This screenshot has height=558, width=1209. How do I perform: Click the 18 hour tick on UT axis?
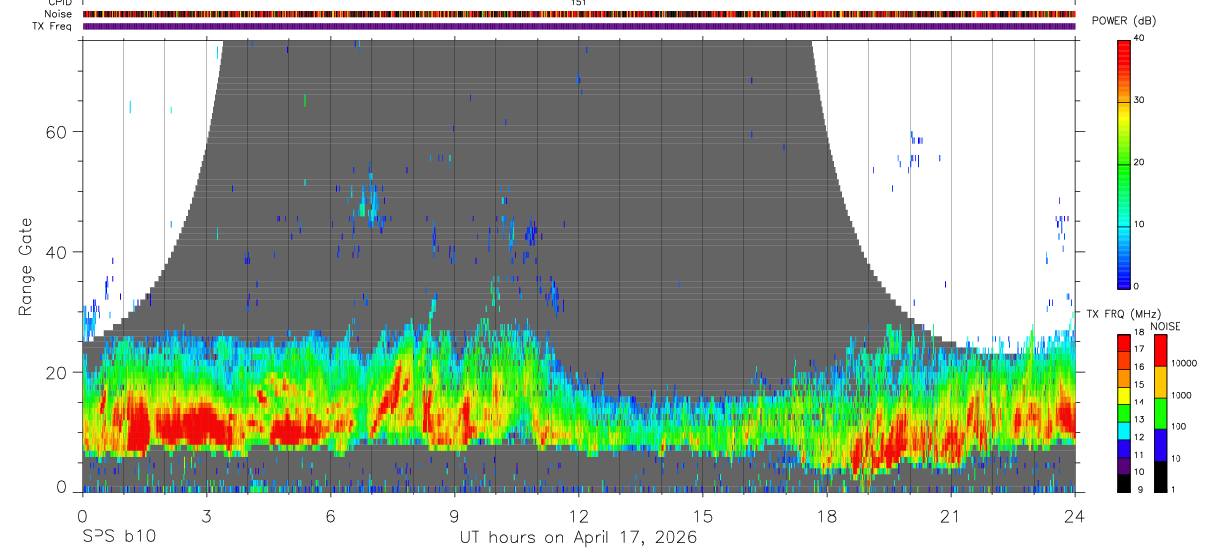pyautogui.click(x=826, y=515)
